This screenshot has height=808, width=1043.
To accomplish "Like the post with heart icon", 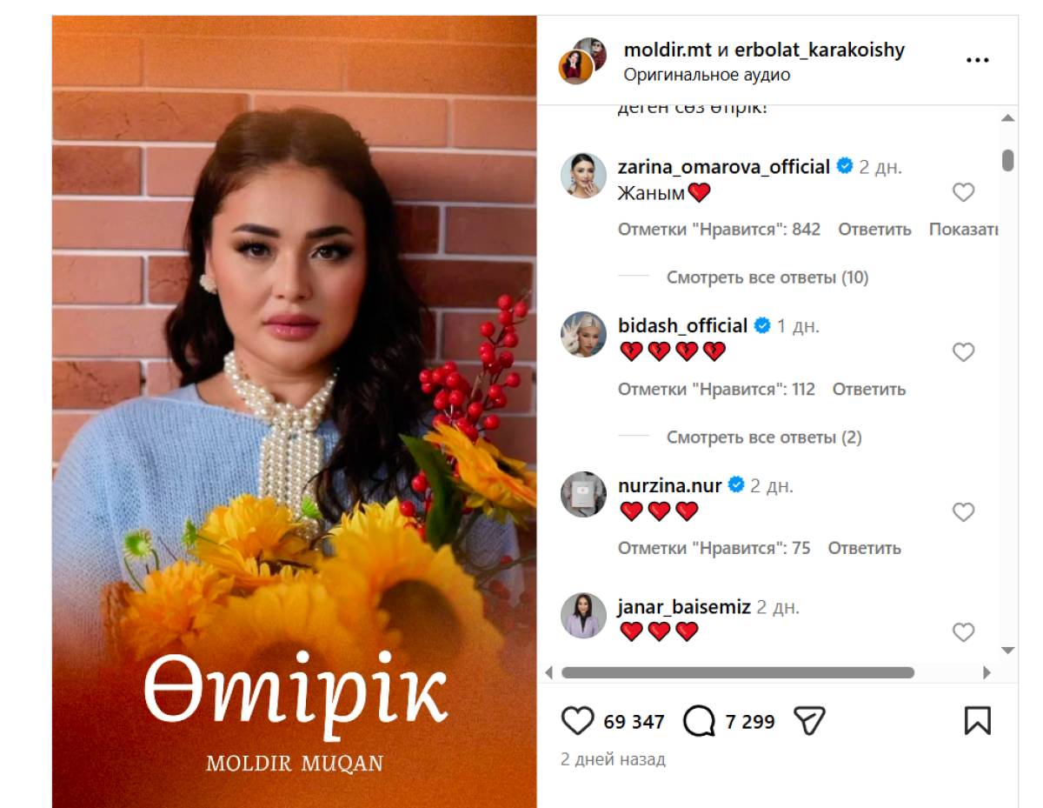I will [x=577, y=721].
